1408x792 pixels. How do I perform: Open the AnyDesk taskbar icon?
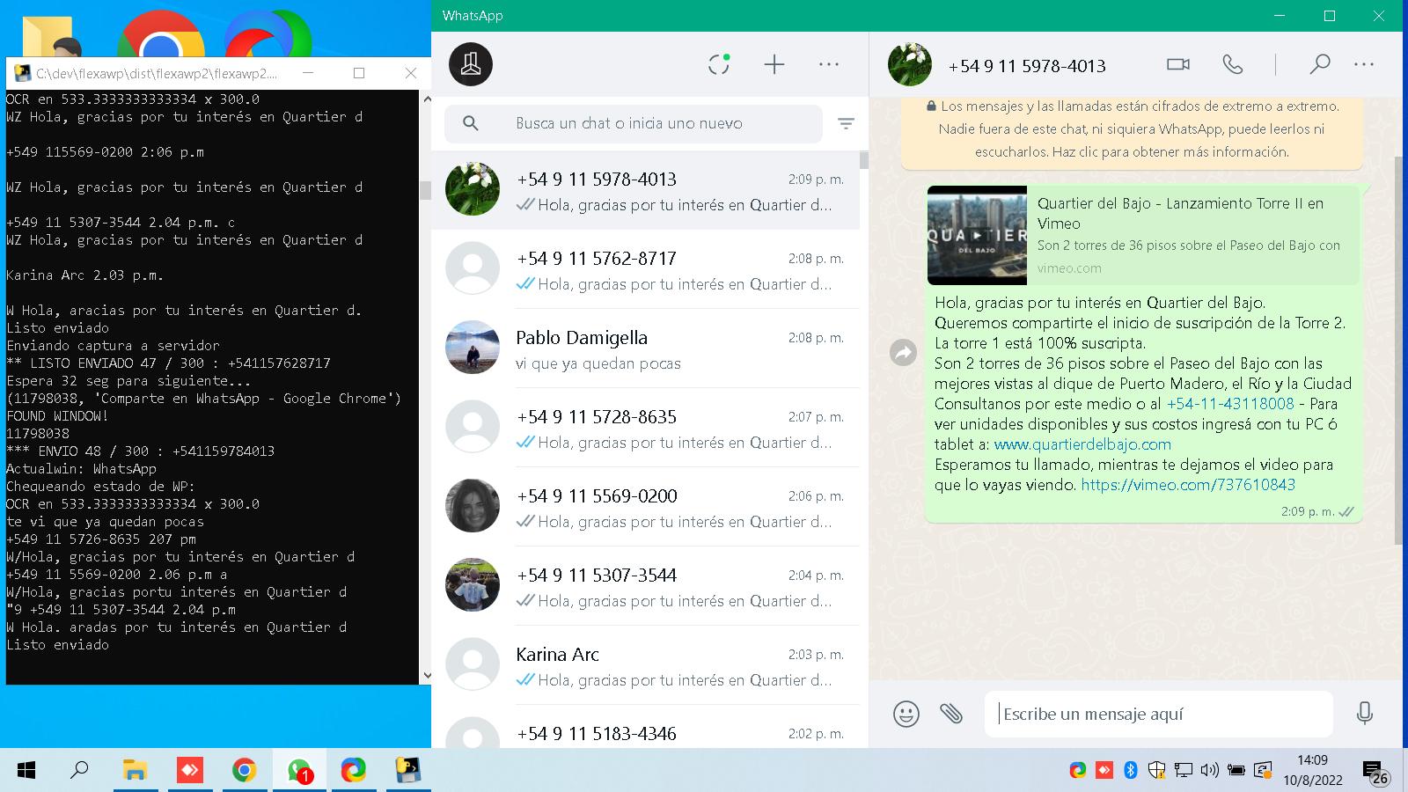[x=189, y=771]
